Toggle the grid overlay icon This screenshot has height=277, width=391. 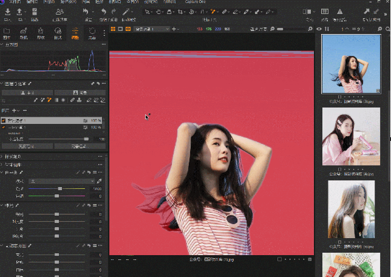[325, 12]
